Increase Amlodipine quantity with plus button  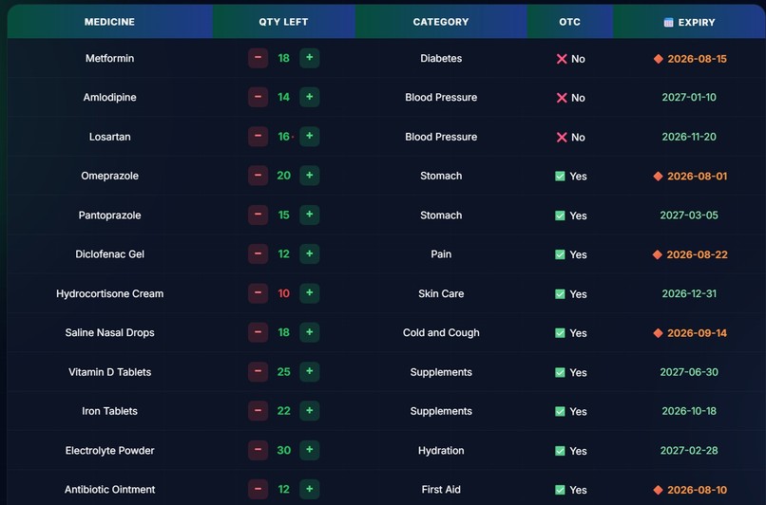click(309, 97)
